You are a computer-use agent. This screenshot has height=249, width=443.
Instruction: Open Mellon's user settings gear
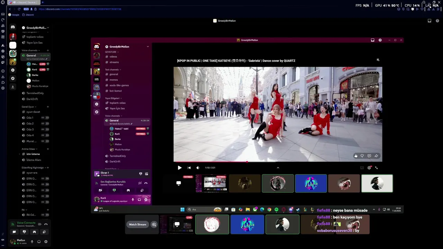[46, 242]
